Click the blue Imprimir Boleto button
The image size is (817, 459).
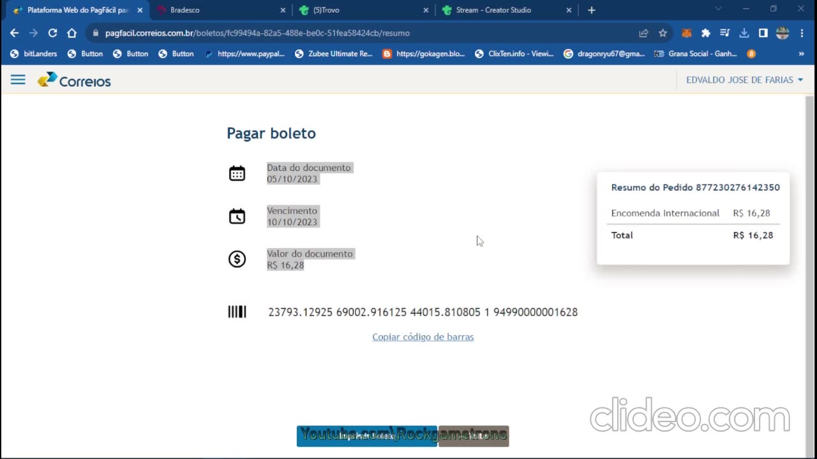367,436
